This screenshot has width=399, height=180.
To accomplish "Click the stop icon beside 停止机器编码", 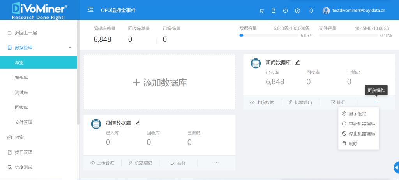I will tap(344, 133).
